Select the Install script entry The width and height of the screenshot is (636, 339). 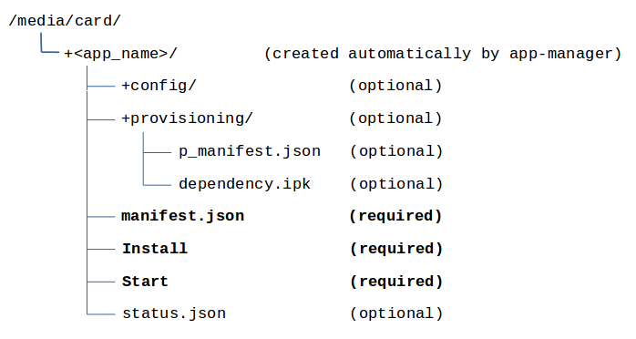155,249
